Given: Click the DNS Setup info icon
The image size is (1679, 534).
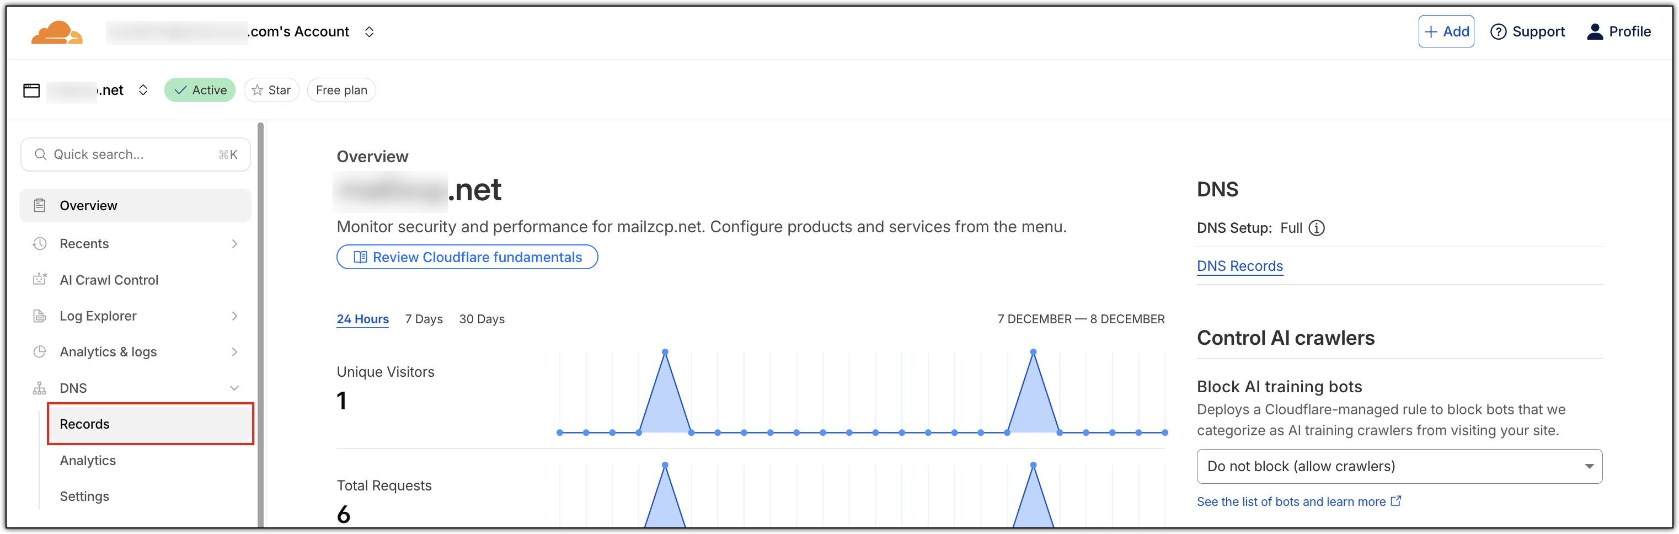Looking at the screenshot, I should coord(1317,228).
